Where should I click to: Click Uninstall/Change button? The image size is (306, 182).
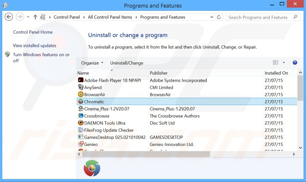127,63
